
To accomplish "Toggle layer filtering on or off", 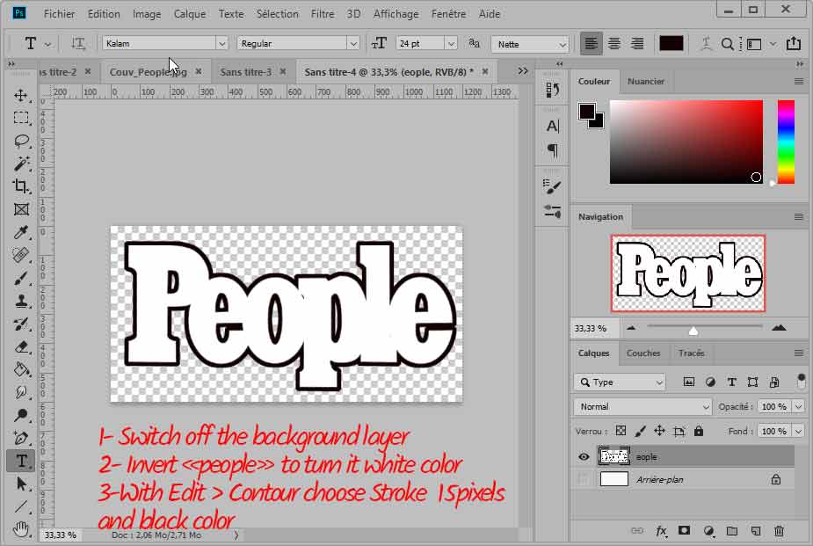I will pyautogui.click(x=801, y=381).
